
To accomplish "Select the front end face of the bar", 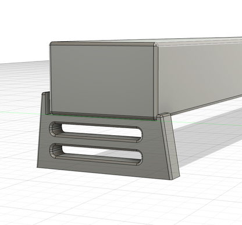I will click(x=102, y=80).
